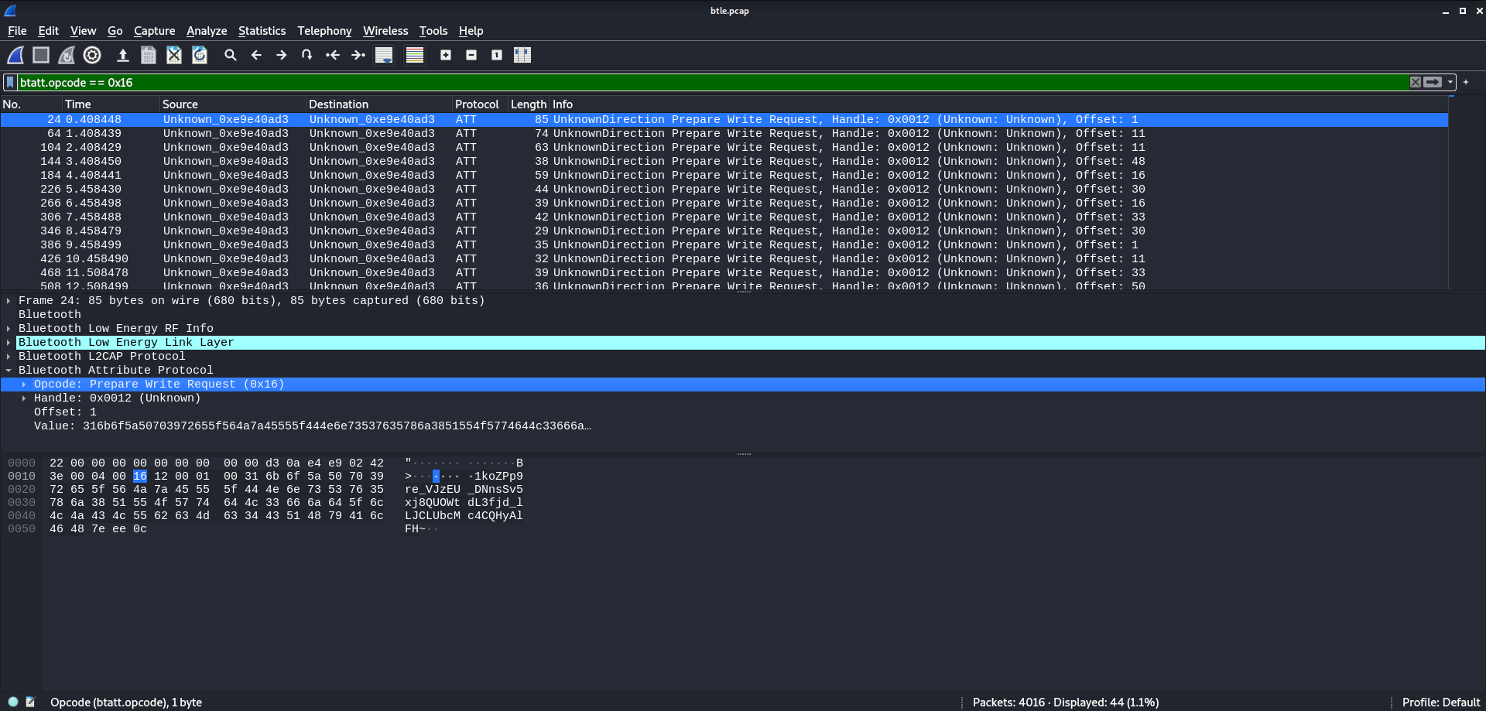
Task: Select the Offset: 1 detail line
Action: 66,412
